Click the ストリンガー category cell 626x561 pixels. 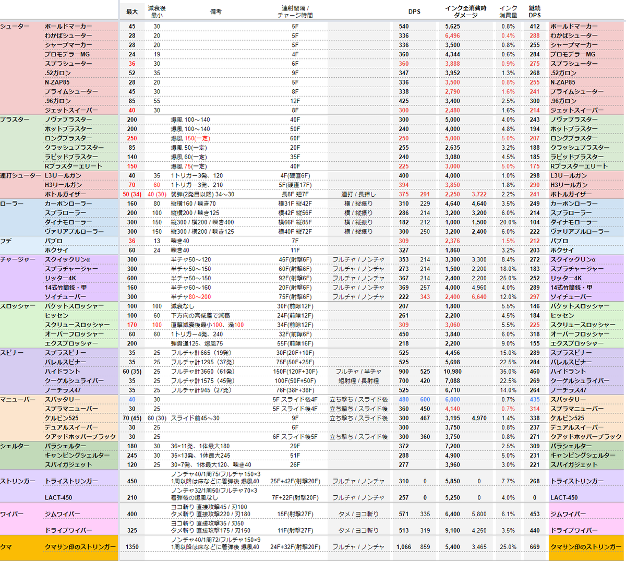pyautogui.click(x=18, y=481)
